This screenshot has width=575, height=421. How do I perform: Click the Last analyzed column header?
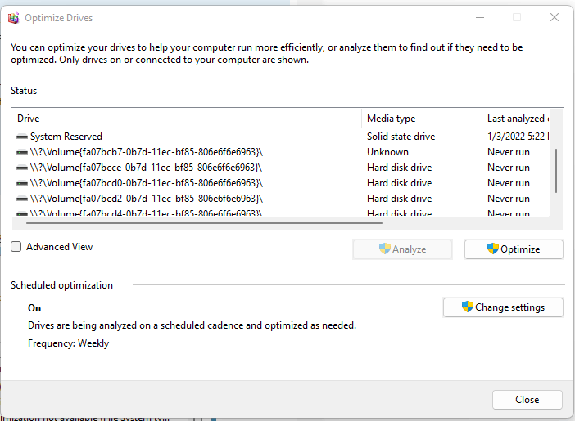(516, 119)
